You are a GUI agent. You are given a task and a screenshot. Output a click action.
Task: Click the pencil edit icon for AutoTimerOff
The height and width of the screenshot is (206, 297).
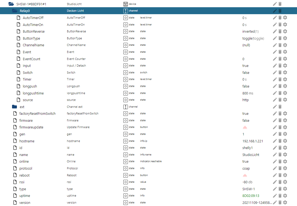pyautogui.click(x=275, y=18)
